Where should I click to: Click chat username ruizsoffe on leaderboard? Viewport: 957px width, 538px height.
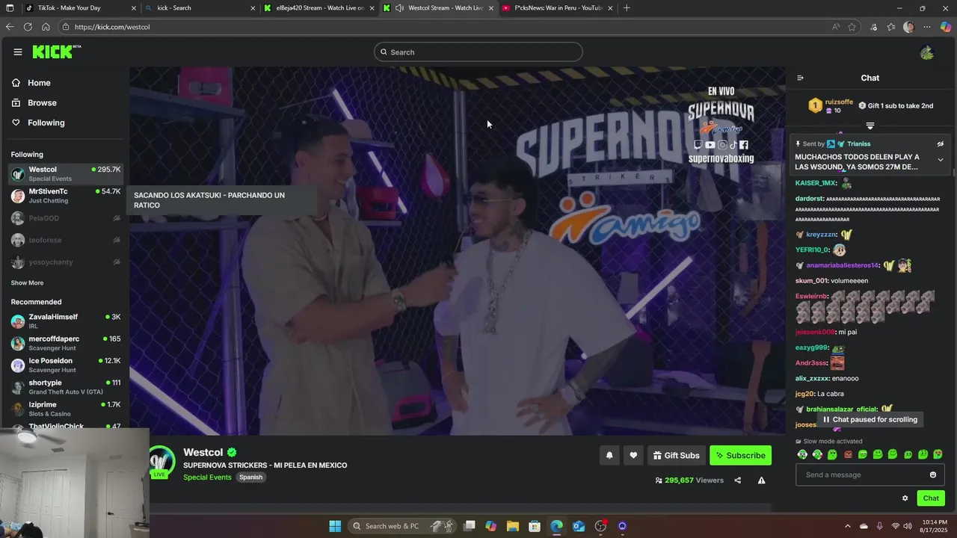tap(839, 102)
